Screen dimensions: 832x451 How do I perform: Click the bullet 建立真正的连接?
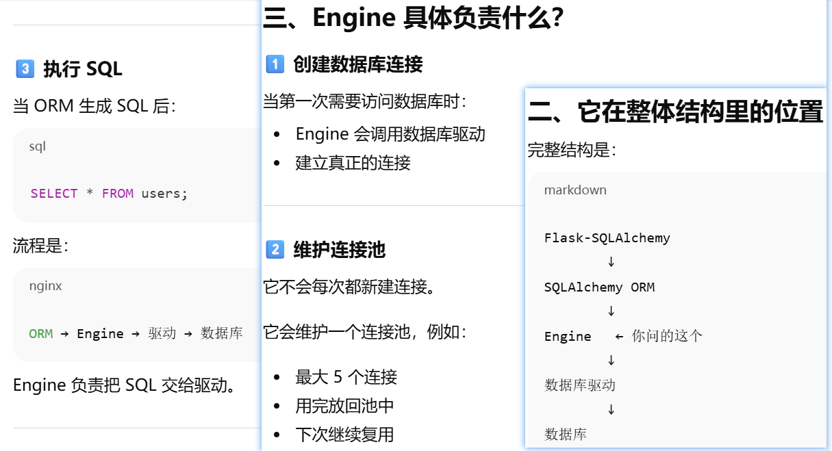[353, 163]
